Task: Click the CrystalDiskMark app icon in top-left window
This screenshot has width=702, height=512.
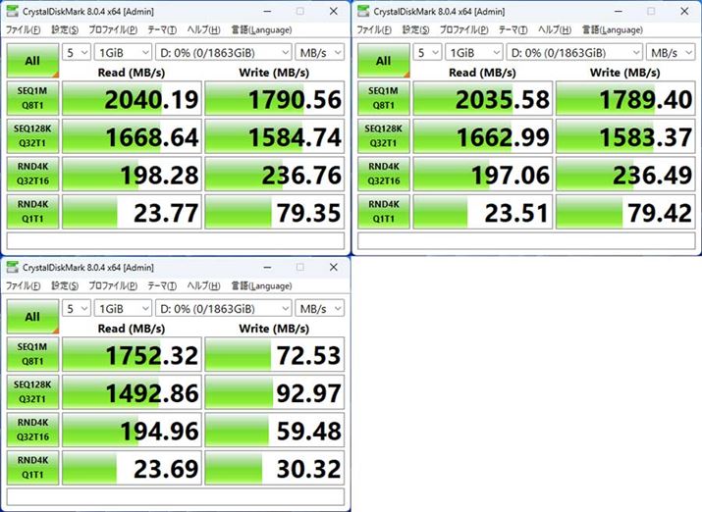Action: coord(12,12)
